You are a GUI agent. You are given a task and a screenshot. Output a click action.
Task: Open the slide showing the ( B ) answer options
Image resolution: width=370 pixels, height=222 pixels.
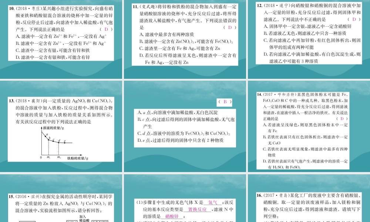tap(185, 127)
